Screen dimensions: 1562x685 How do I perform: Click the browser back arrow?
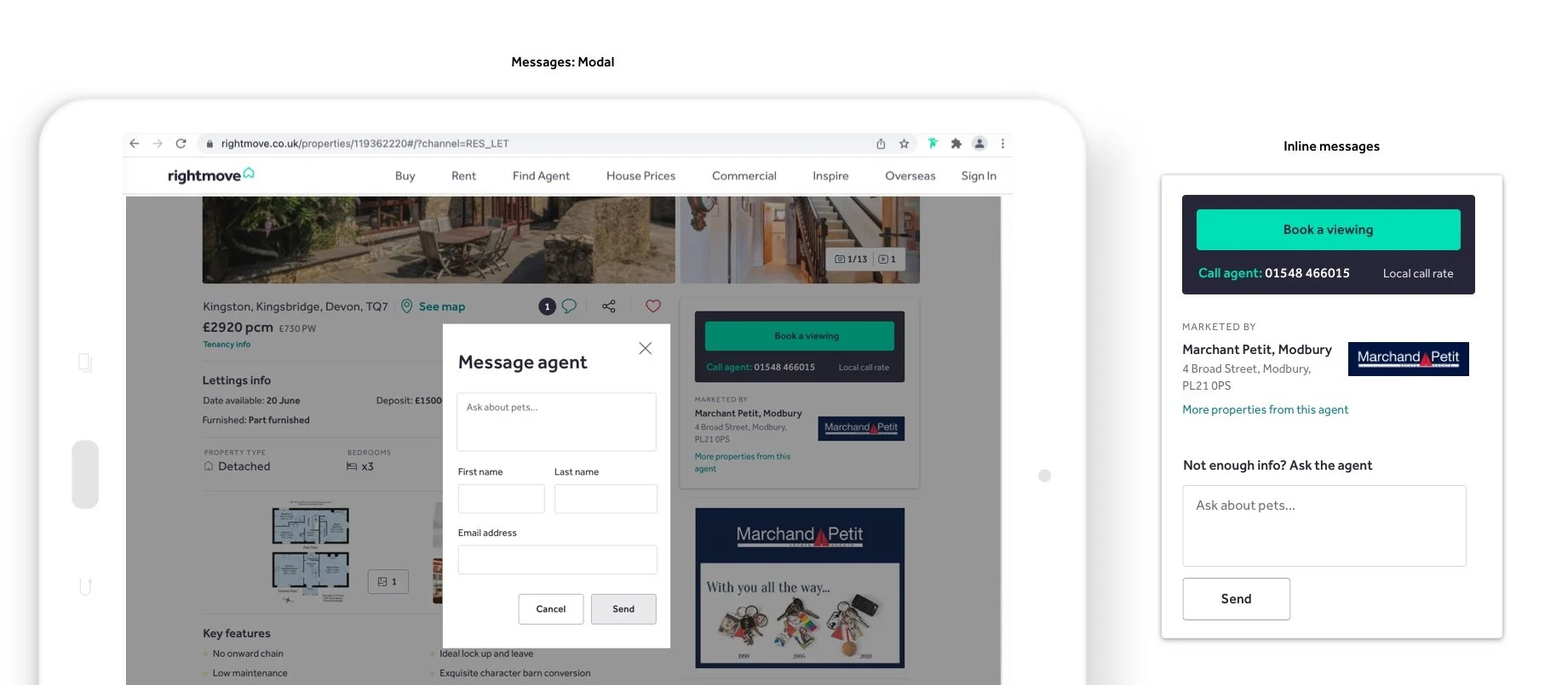(x=135, y=144)
